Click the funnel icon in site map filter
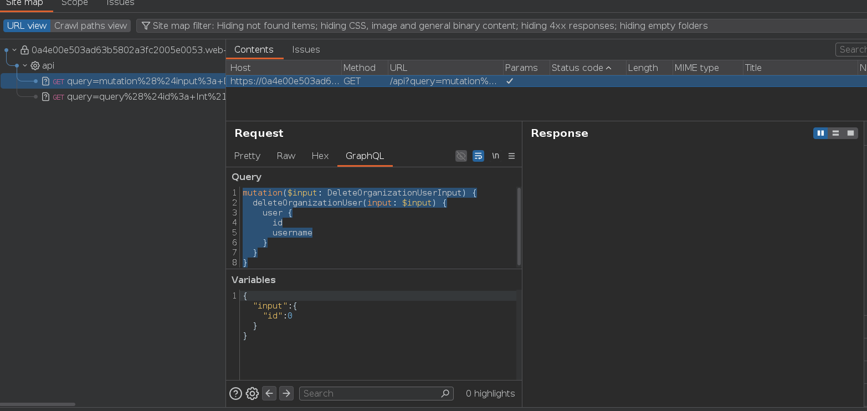Screen dimensions: 867x411 pos(146,25)
